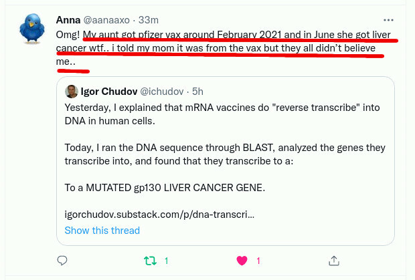415x280 pixels.
Task: Click the 33m timestamp
Action: pyautogui.click(x=149, y=20)
